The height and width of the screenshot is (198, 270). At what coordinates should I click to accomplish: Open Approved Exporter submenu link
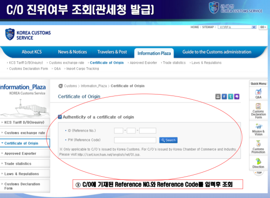point(143,63)
